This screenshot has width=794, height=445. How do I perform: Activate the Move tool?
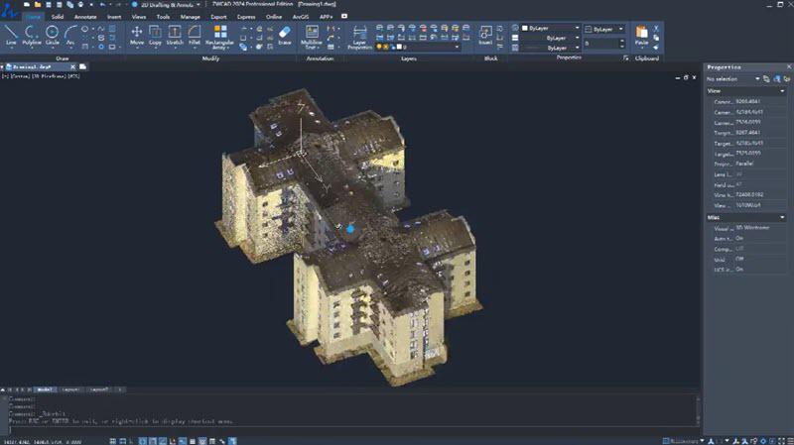coord(137,36)
